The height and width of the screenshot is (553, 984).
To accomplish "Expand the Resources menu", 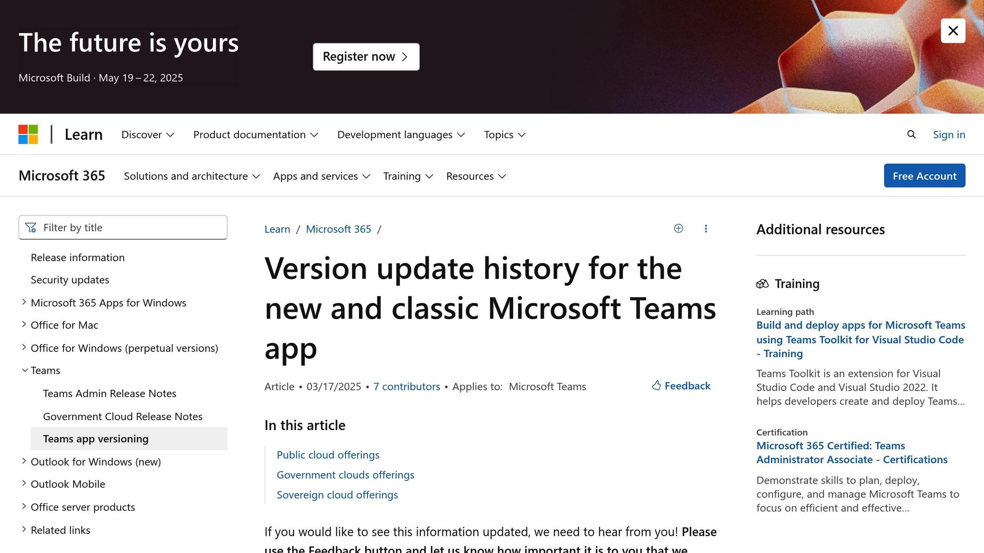I will click(476, 176).
